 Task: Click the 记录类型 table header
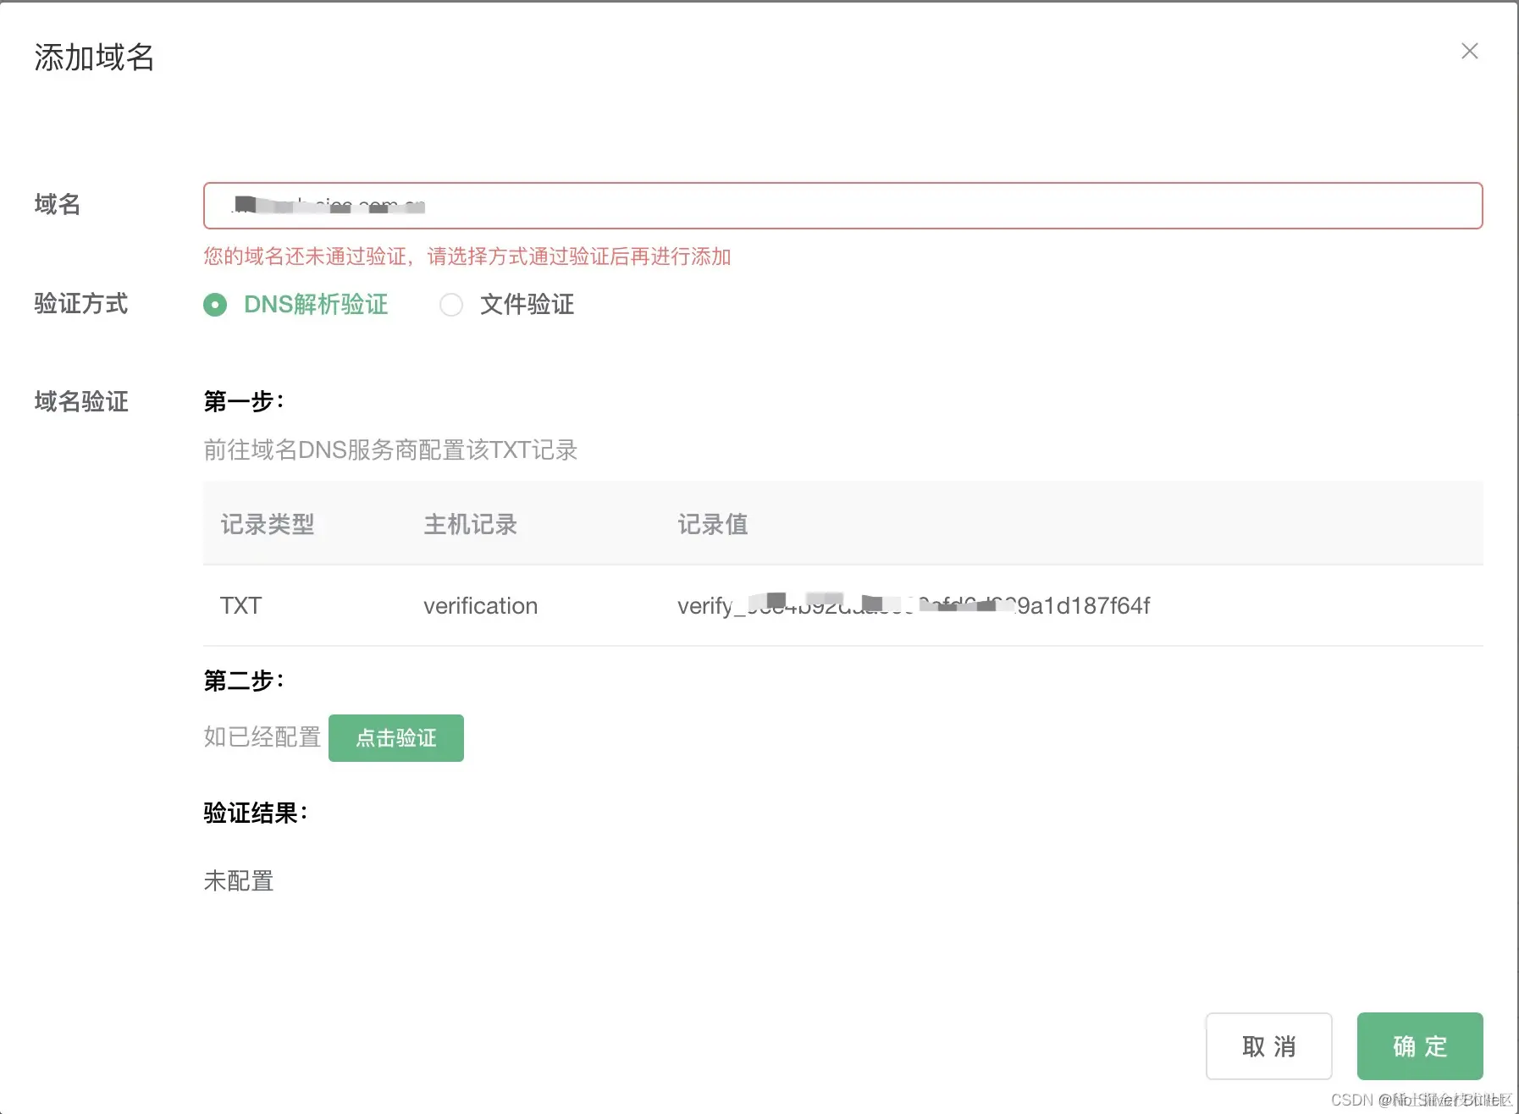(x=267, y=524)
